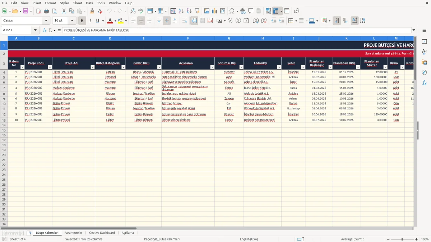
Task: Toggle Wrap Text button
Action: point(185,21)
